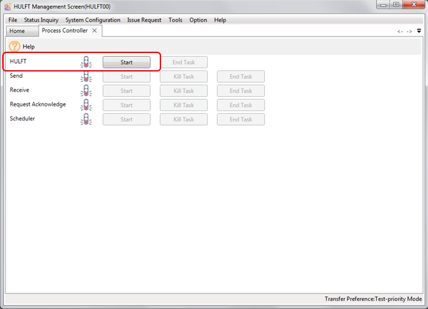The height and width of the screenshot is (309, 428).
Task: Navigate to previous tab with left arrow
Action: point(400,31)
